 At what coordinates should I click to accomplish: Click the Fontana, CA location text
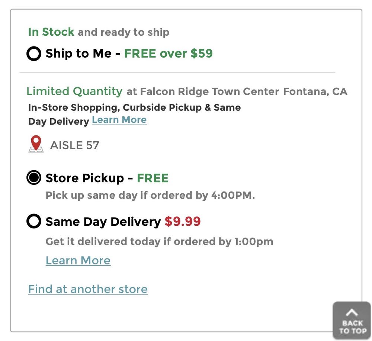[x=315, y=91]
